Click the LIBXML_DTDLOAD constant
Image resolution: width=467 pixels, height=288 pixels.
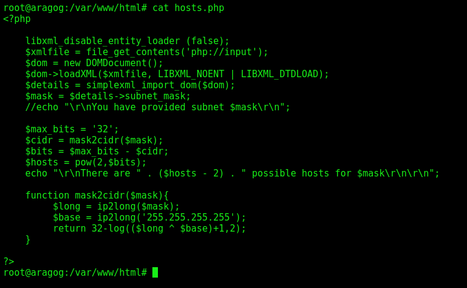(x=280, y=74)
